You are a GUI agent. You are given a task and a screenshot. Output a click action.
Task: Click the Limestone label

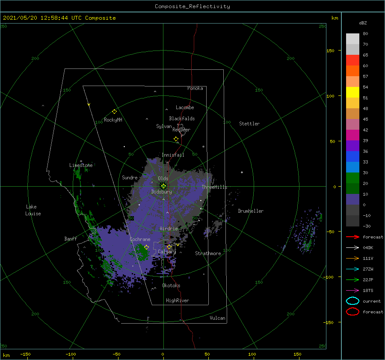tap(81, 165)
